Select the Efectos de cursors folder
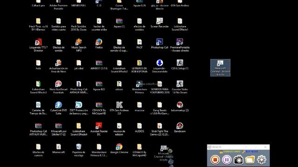Viewport: 298px width, 167px height. (38, 150)
